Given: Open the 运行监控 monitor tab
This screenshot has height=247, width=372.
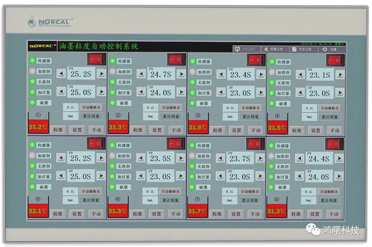Looking at the screenshot, I should [247, 49].
